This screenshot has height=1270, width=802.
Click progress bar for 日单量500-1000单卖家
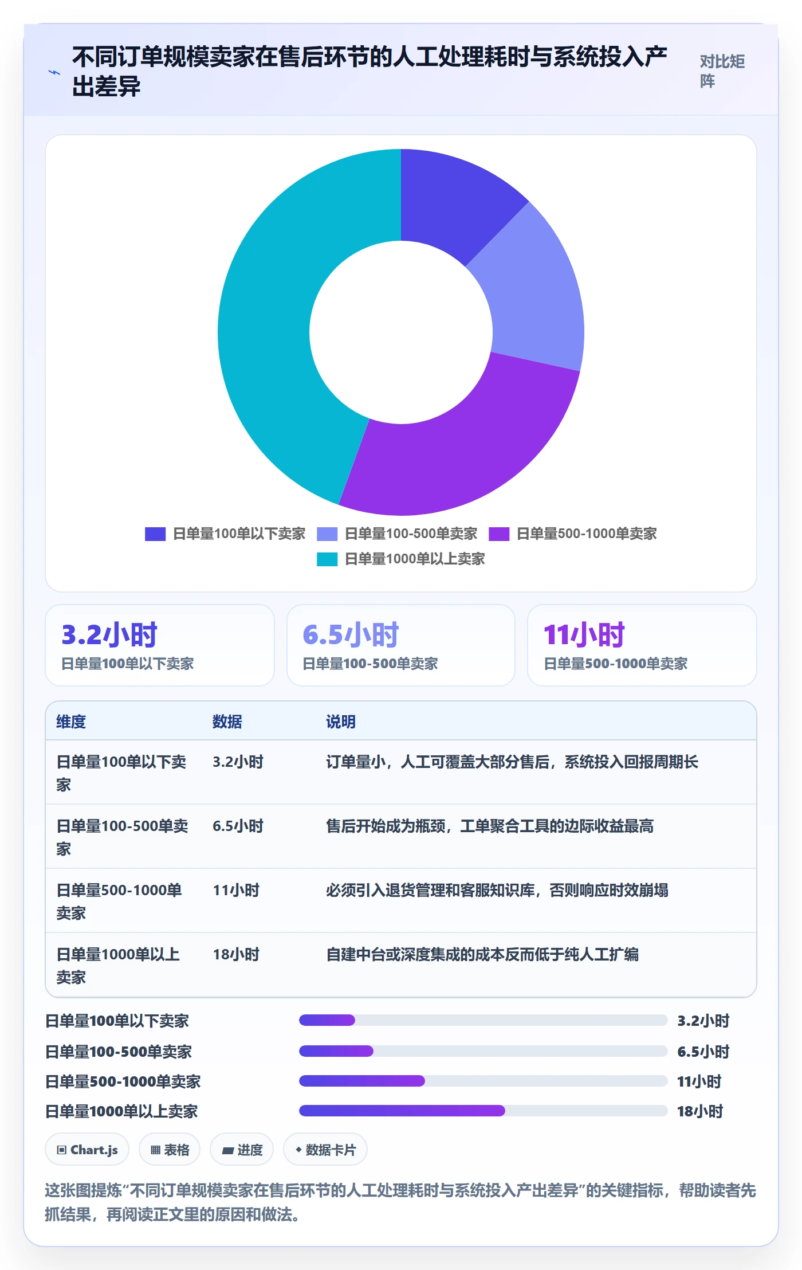(483, 1081)
